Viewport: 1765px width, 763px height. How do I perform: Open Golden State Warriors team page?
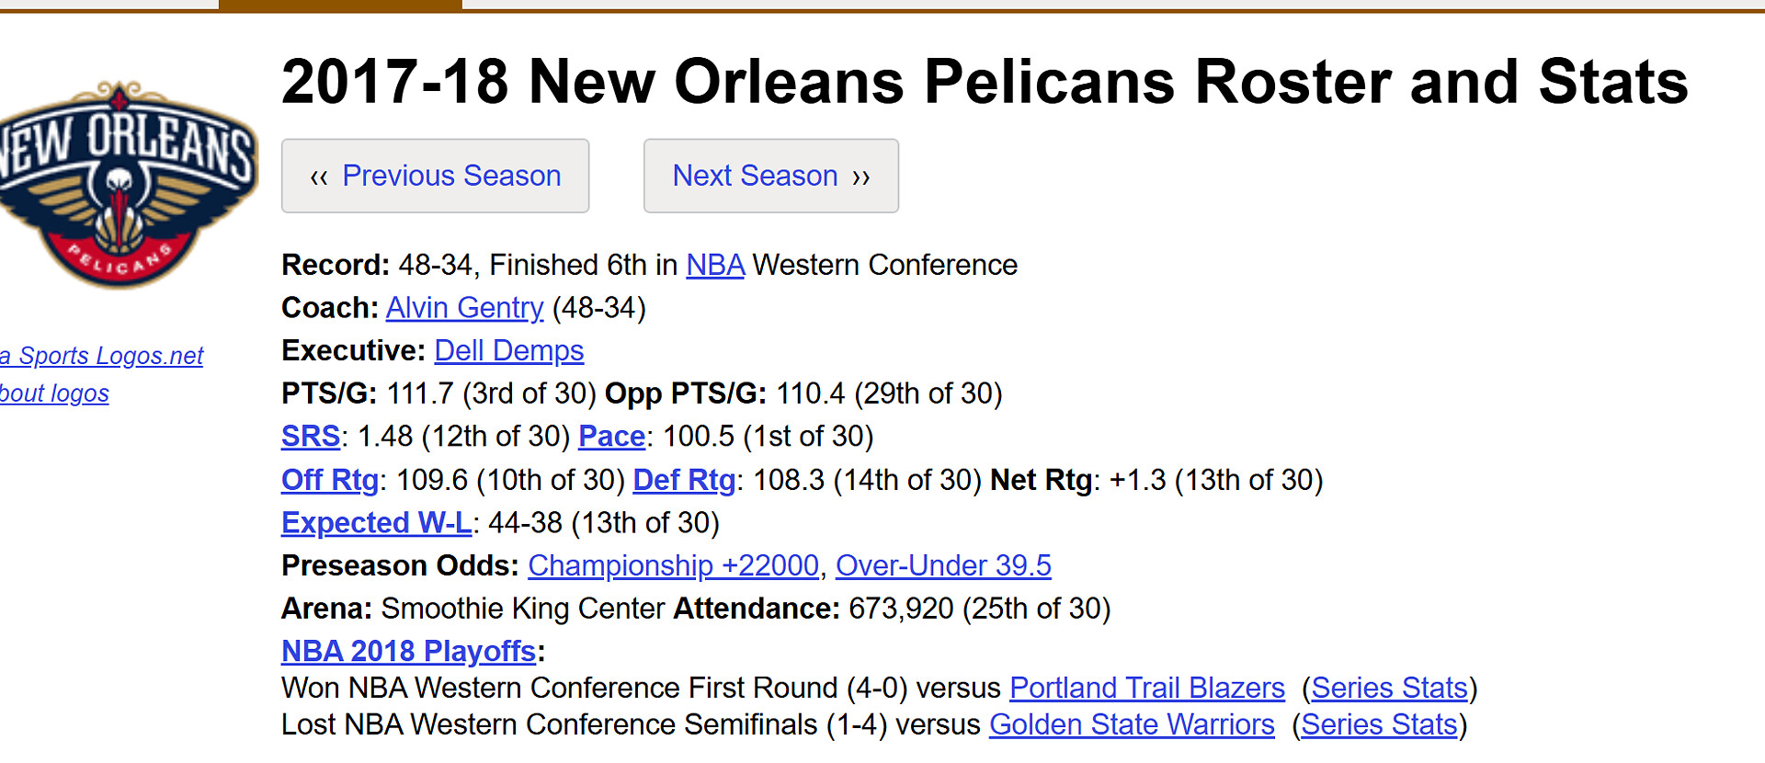click(x=1132, y=725)
